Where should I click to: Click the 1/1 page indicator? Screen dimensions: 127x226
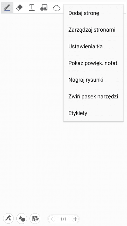(63, 219)
